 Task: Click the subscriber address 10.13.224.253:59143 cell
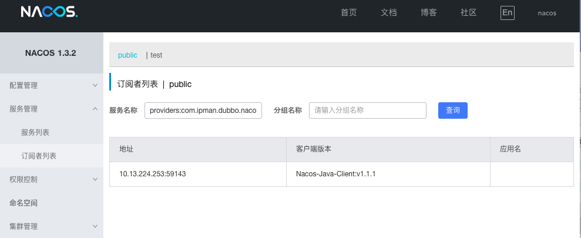tap(153, 174)
